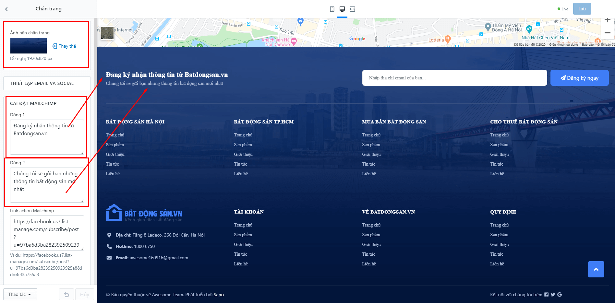Click the Hủy button
Image resolution: width=615 pixels, height=303 pixels.
[85, 294]
